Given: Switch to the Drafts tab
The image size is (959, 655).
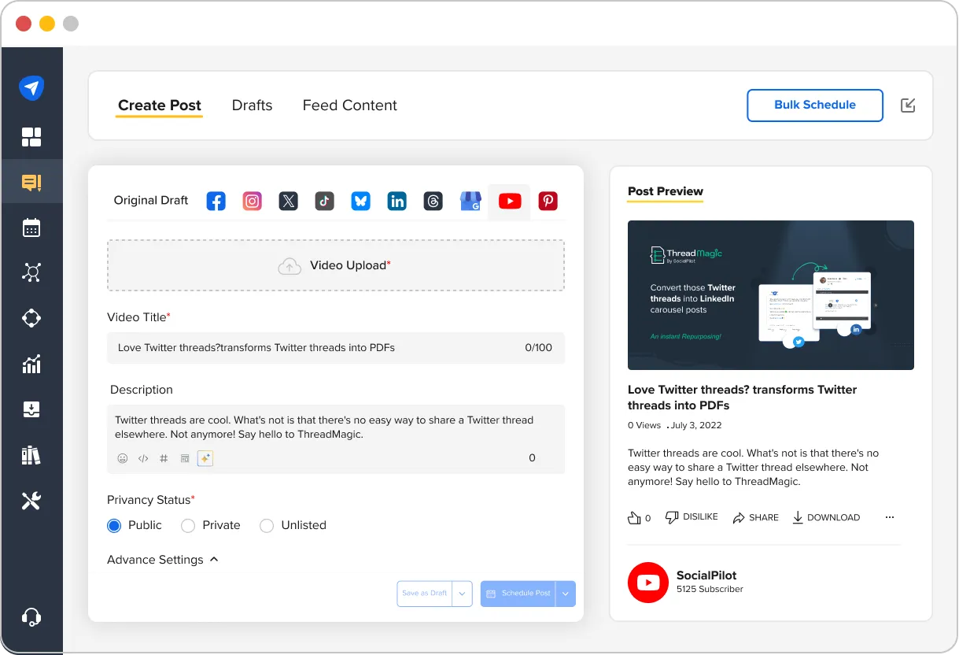Looking at the screenshot, I should click(x=252, y=105).
